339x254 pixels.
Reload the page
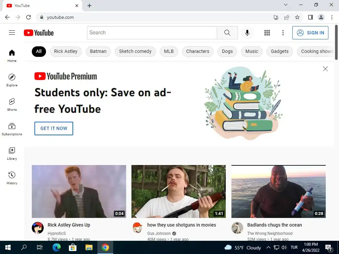click(x=28, y=17)
